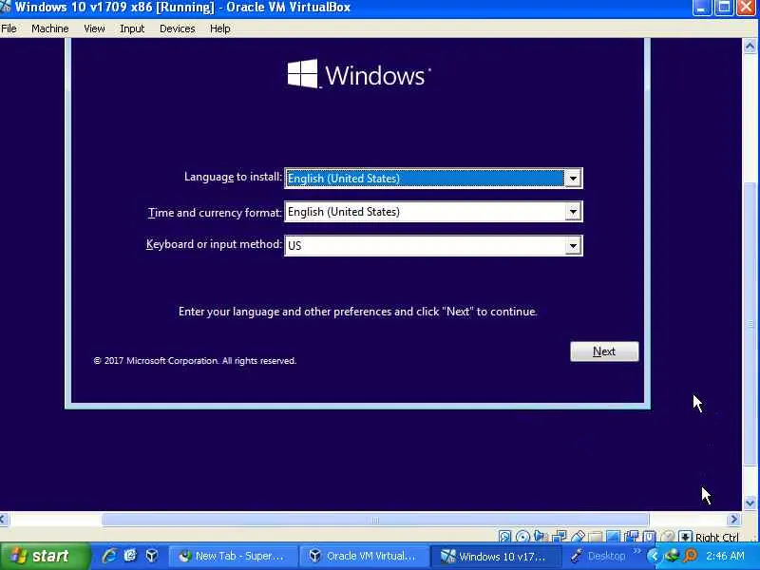The width and height of the screenshot is (760, 570).
Task: Open the View menu
Action: 94,28
